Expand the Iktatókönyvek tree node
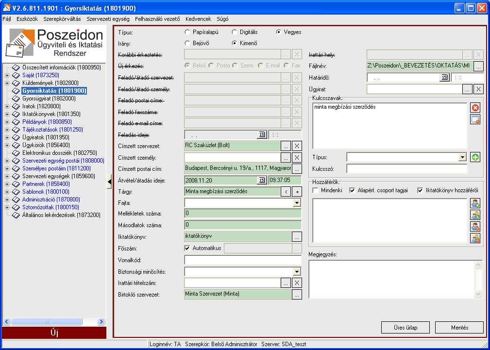Screen dimensions: 490x350 point(7,114)
